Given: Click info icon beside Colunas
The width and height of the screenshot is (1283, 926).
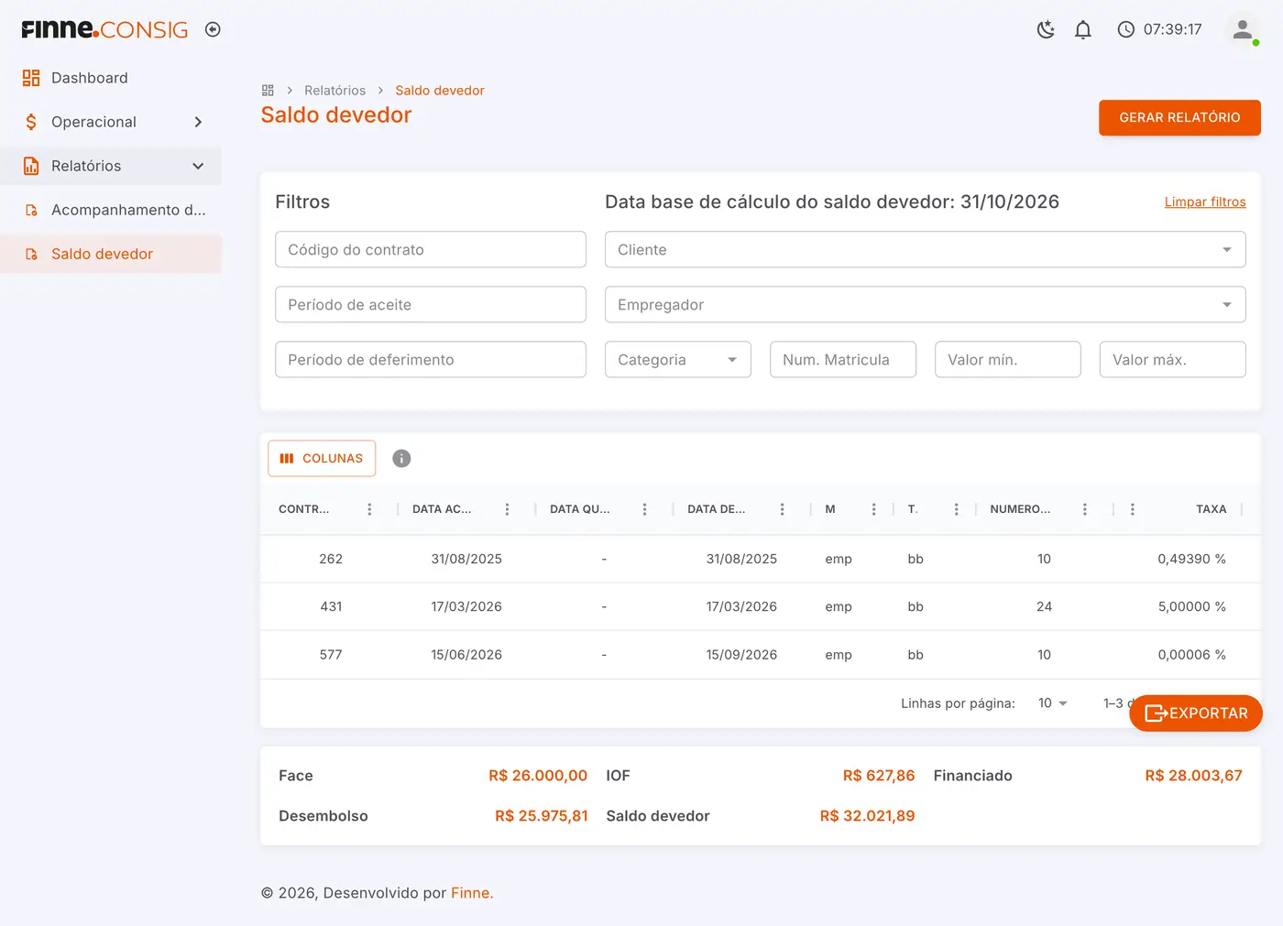Looking at the screenshot, I should (x=401, y=459).
